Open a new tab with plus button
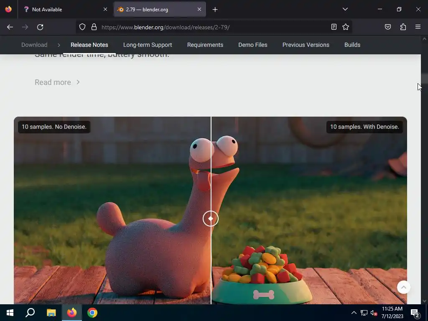 tap(215, 10)
